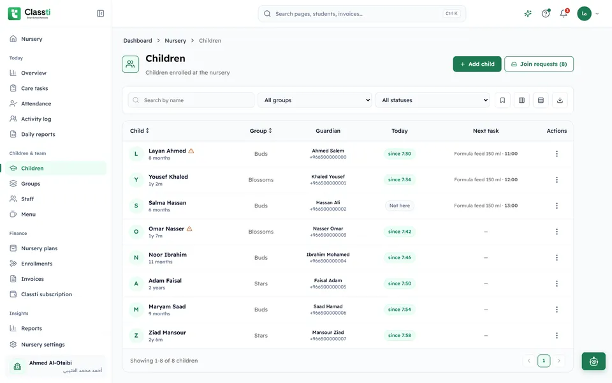The width and height of the screenshot is (612, 383).
Task: Click the Nursery breadcrumb link
Action: pyautogui.click(x=175, y=41)
